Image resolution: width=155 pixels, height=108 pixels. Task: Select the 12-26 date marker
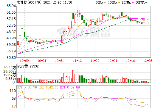pos(148,61)
